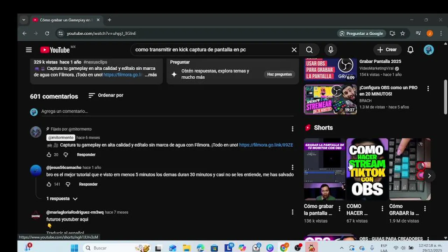448x252 pixels.
Task: Reply to the pinned @mitormento comment
Action: (86, 155)
